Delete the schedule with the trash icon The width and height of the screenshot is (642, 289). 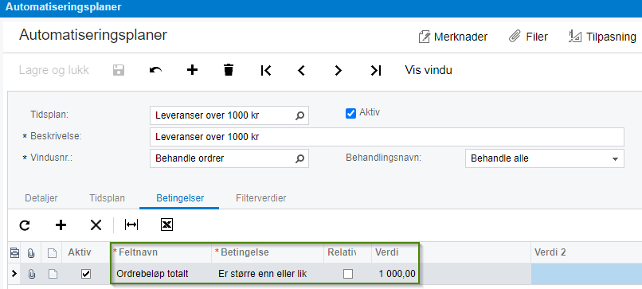tap(229, 70)
